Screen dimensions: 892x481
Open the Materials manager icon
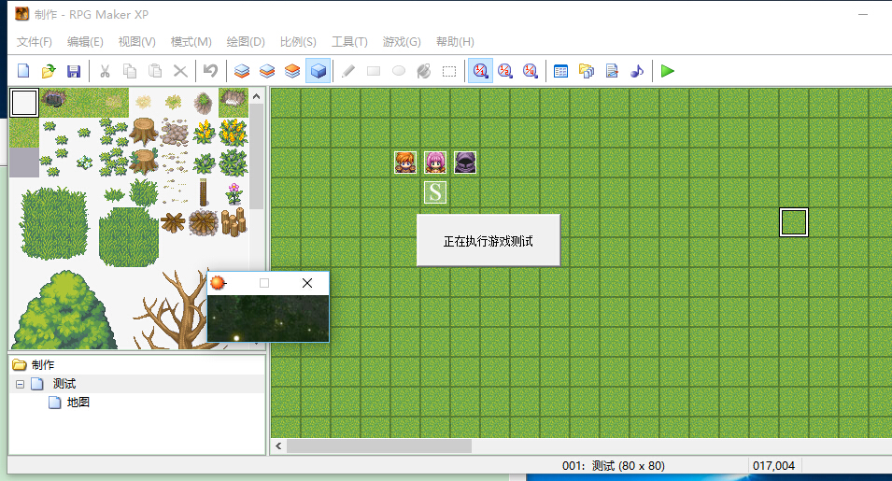(x=586, y=71)
